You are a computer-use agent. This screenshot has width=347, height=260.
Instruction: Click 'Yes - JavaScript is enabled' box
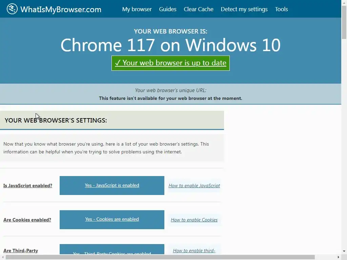pyautogui.click(x=112, y=186)
